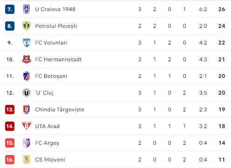The width and height of the screenshot is (231, 168).
Task: Click the 6:2 goal difference for U Craiova
Action: [x=203, y=9]
